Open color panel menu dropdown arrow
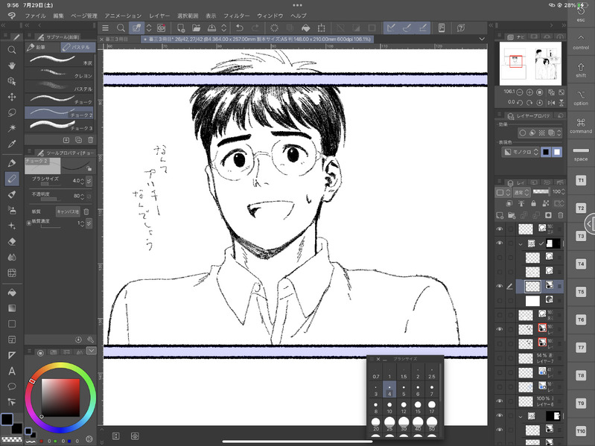This screenshot has width=595, height=446. click(x=91, y=351)
